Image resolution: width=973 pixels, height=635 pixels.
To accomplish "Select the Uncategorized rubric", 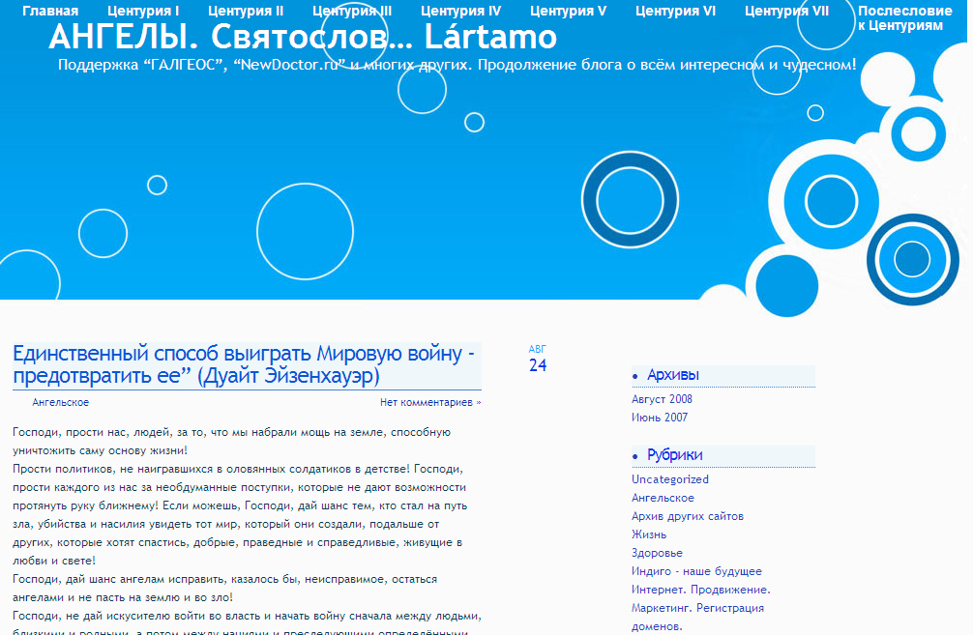I will [x=669, y=479].
